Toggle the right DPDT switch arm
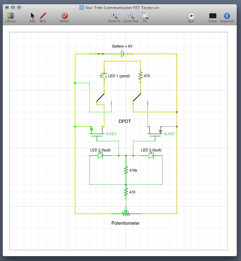The height and width of the screenshot is (261, 241). tap(137, 97)
